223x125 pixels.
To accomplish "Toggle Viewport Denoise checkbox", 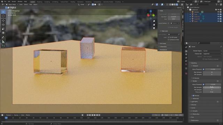I will (193, 78).
